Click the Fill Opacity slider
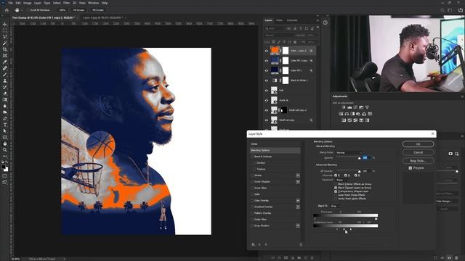The width and height of the screenshot is (465, 261). tap(349, 171)
